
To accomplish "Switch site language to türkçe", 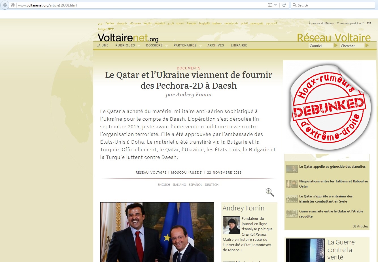I will point(102,29).
